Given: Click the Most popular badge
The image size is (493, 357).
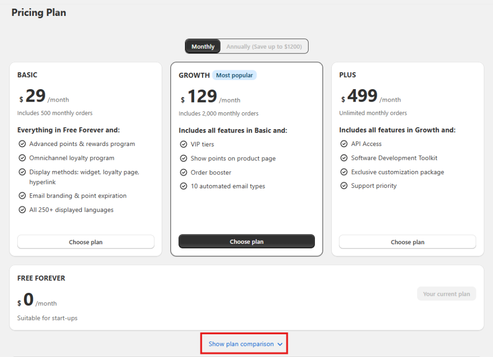Looking at the screenshot, I should coord(234,75).
